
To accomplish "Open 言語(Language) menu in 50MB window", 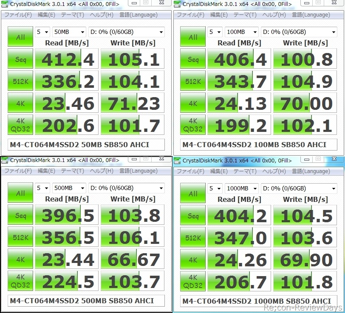I will (139, 15).
